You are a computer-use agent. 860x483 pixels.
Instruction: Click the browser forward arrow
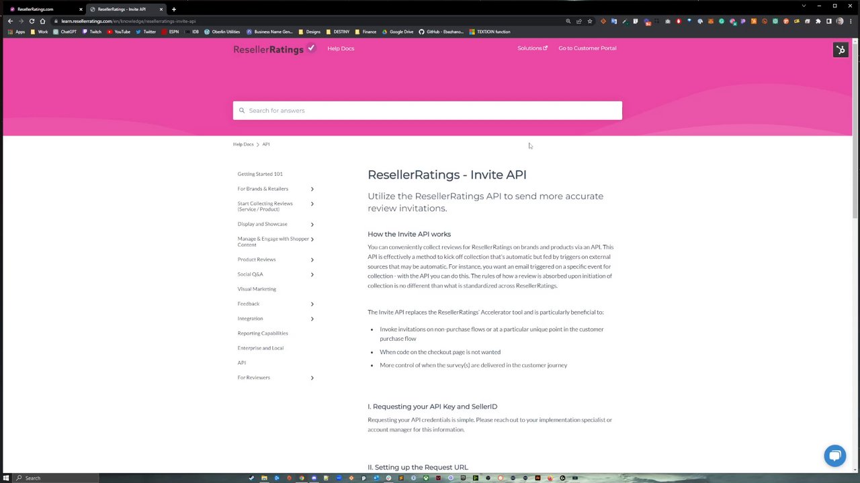[21, 21]
